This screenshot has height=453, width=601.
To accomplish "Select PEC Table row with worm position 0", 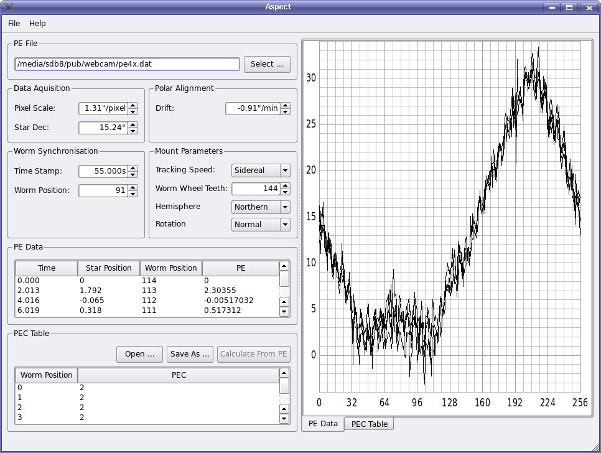I will point(147,388).
